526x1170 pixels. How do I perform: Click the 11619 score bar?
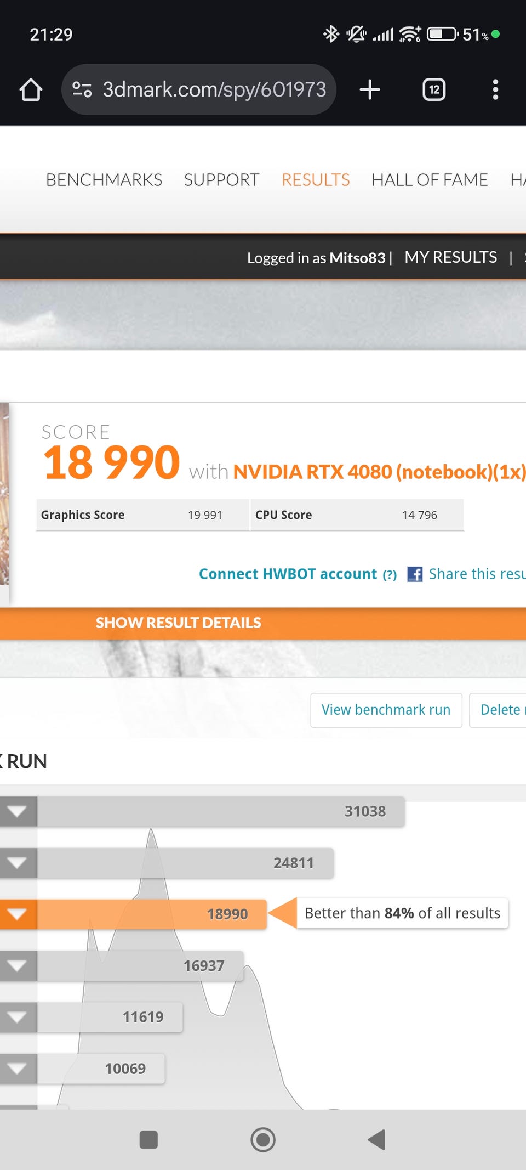click(x=110, y=1017)
